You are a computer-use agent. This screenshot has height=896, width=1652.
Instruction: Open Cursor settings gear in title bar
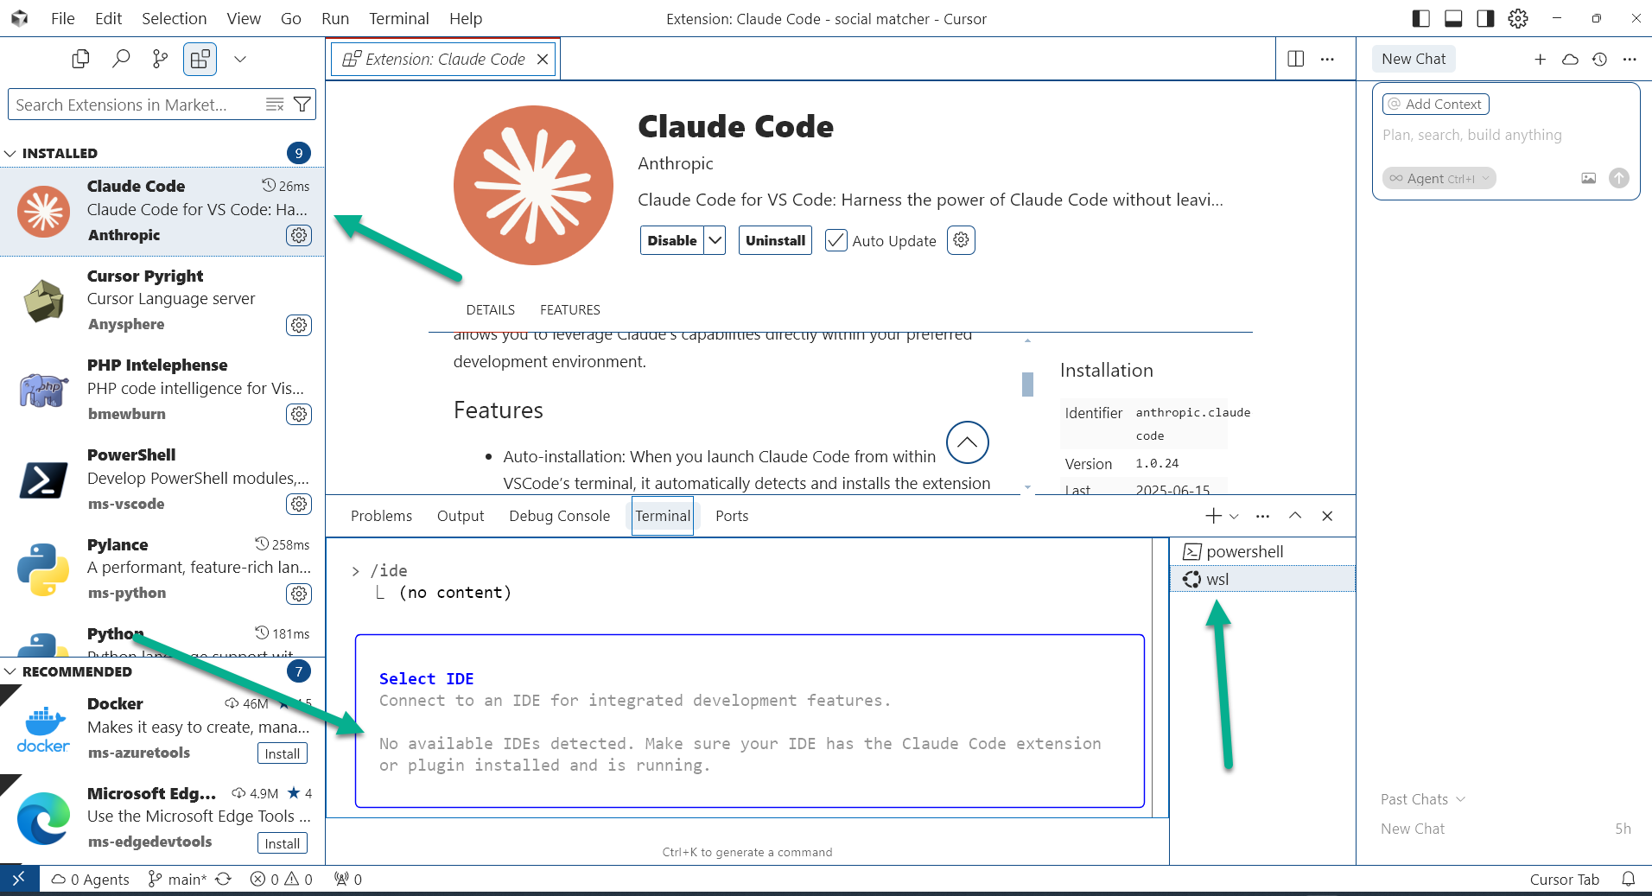tap(1518, 18)
